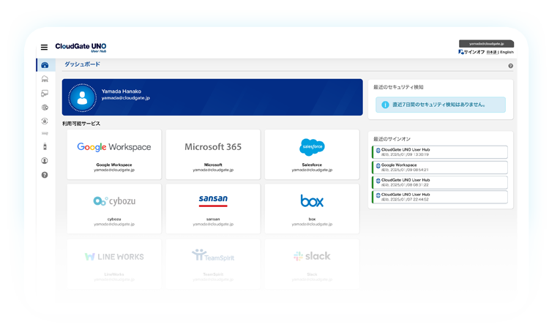Click the 最近のサインオン heading
Screen dimensions: 549x327
[x=392, y=139]
